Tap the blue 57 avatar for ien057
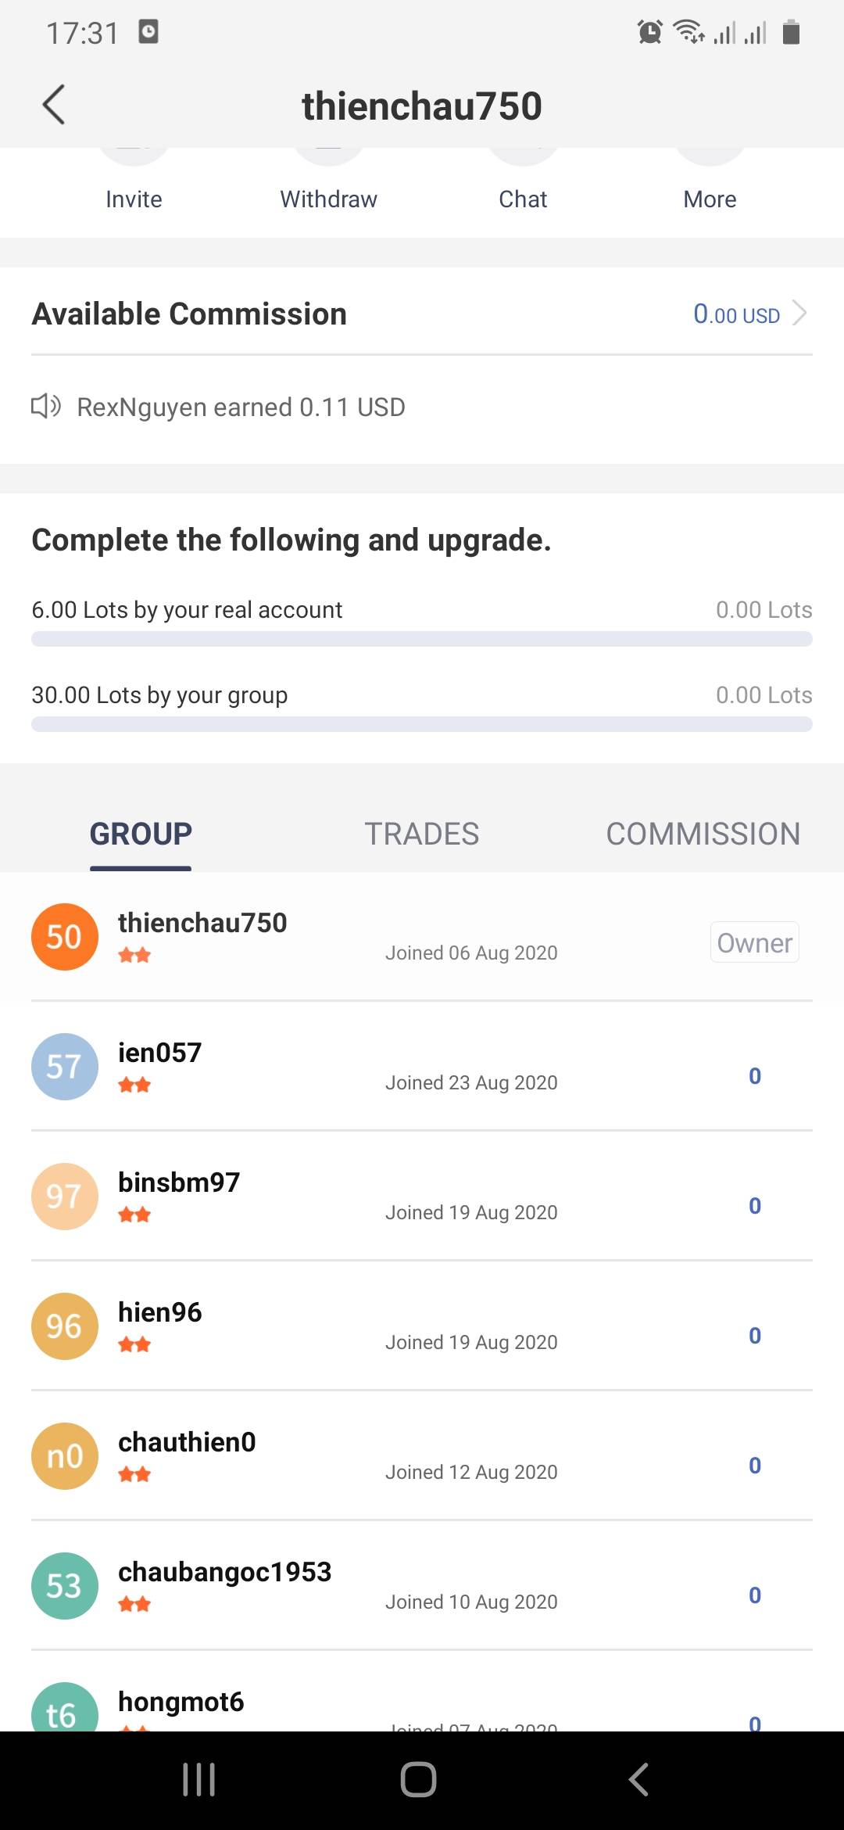The width and height of the screenshot is (844, 1830). (65, 1066)
